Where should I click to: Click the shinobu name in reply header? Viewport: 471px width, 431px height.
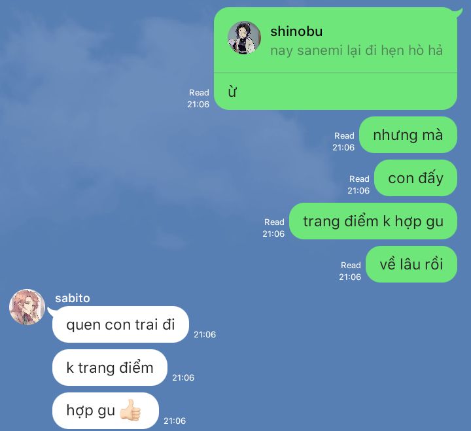[x=296, y=31]
